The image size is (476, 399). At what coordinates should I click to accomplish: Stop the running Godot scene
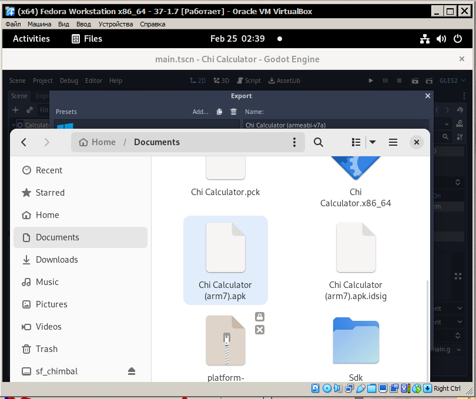coord(400,81)
